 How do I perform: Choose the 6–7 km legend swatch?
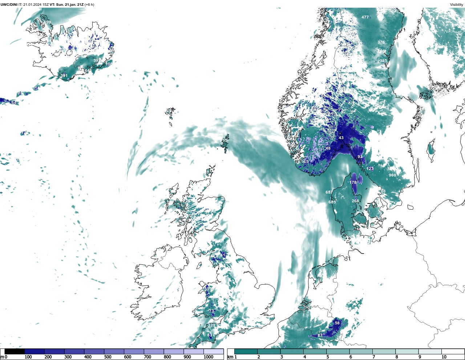361,351
